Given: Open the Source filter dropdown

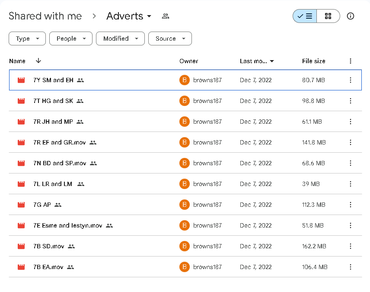Looking at the screenshot, I should pyautogui.click(x=170, y=39).
